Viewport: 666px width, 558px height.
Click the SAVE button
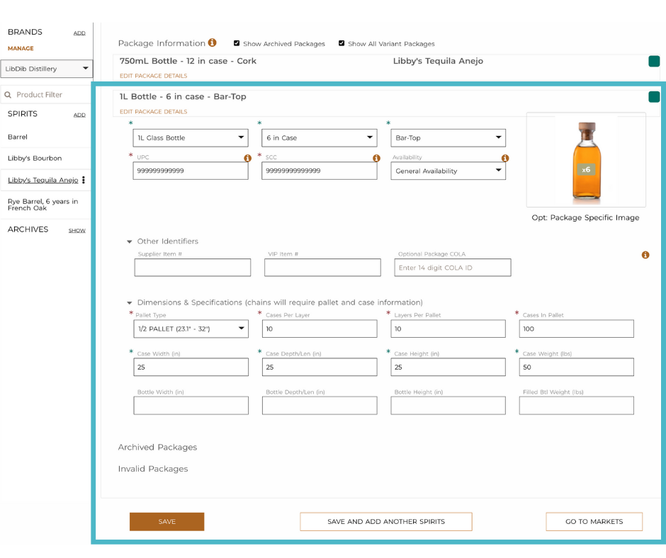166,521
